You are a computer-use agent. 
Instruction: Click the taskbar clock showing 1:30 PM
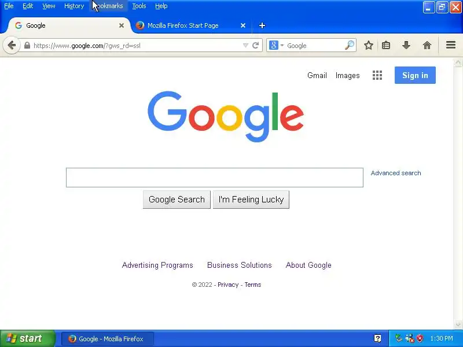[x=442, y=338]
